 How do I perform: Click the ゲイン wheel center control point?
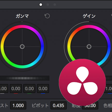89,47
